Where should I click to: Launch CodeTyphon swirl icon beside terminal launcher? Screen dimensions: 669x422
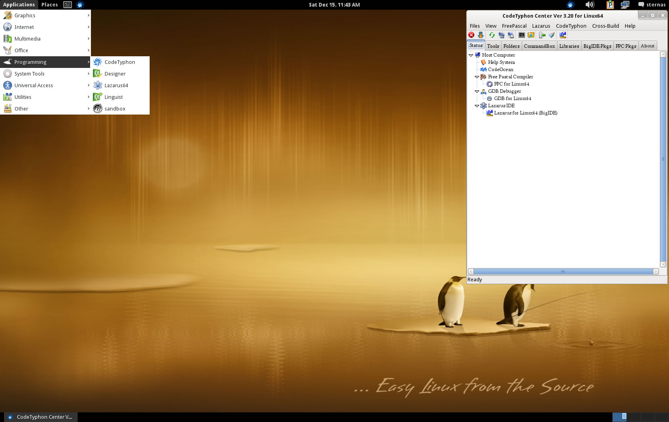click(x=80, y=5)
